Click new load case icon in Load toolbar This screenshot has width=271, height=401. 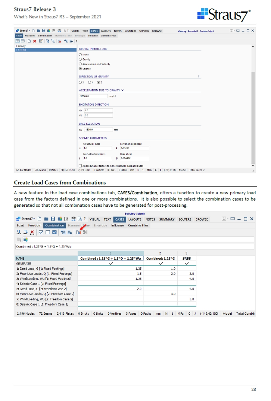click(x=30, y=41)
